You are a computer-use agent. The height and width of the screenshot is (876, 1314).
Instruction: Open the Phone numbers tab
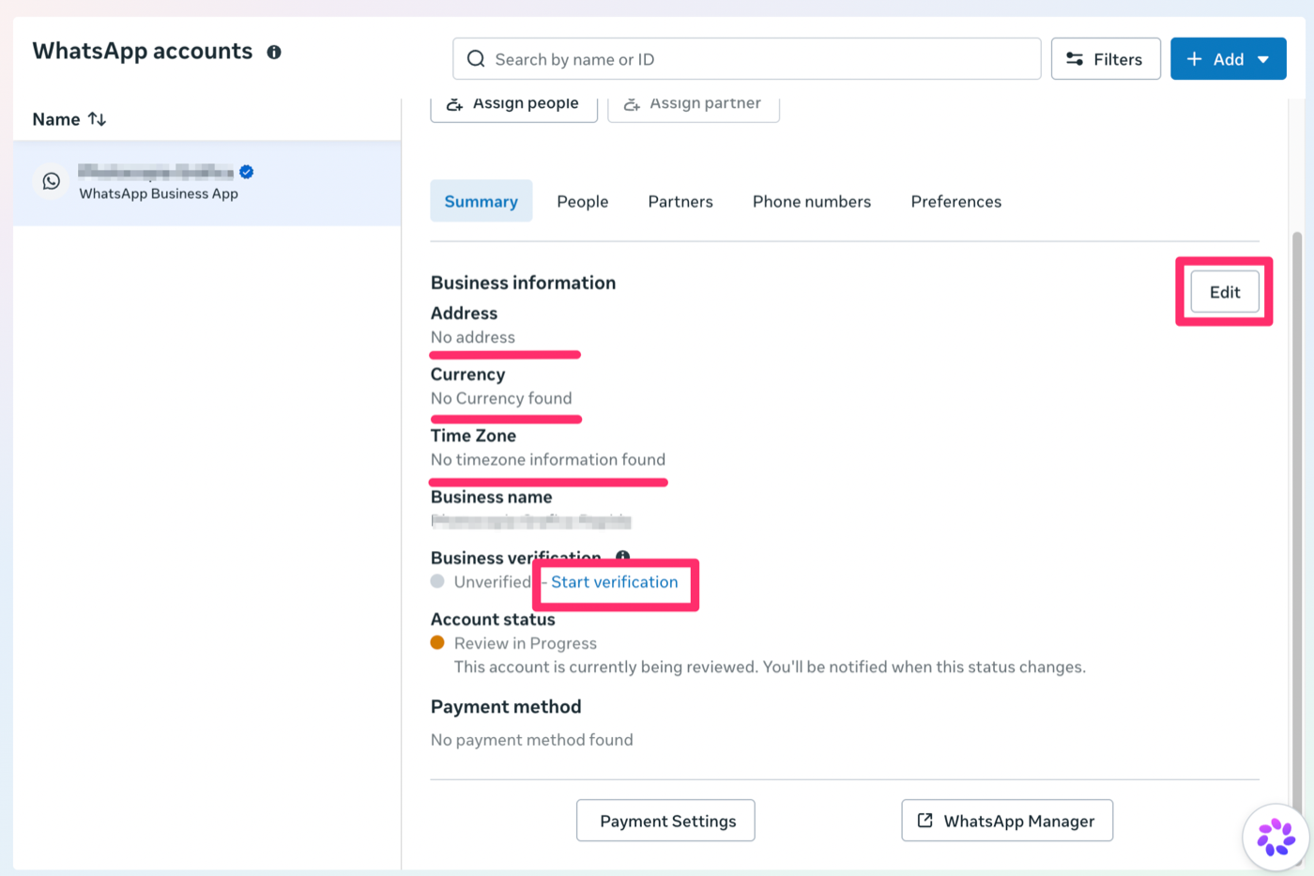coord(812,202)
